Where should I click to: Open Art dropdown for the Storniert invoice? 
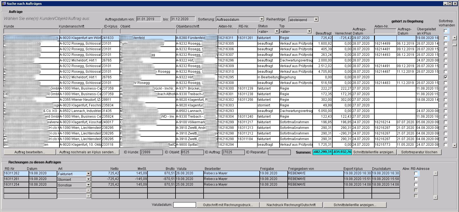(88, 179)
